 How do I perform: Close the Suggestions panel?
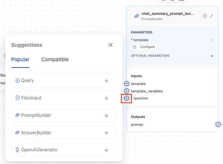pos(111,45)
